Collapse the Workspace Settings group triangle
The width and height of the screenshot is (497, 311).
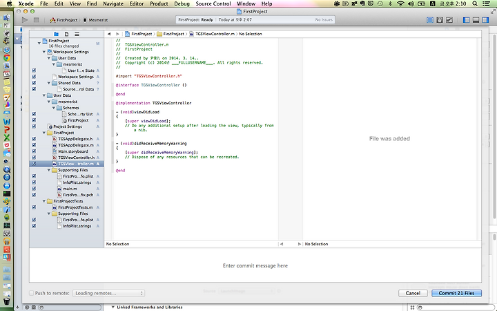[44, 52]
